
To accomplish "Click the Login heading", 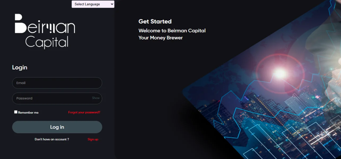I will (20, 68).
